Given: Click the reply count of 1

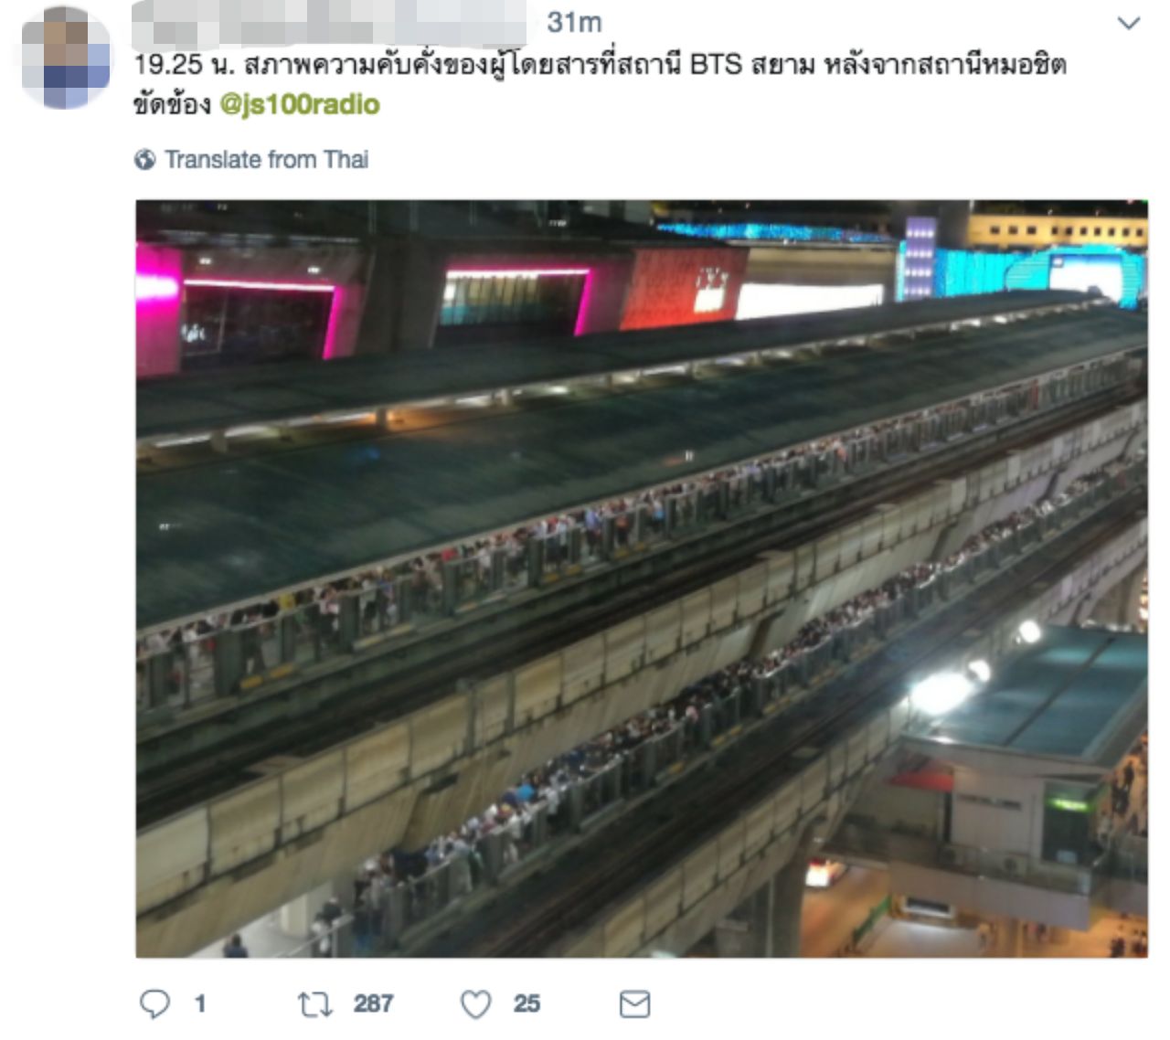Looking at the screenshot, I should pos(200,1004).
